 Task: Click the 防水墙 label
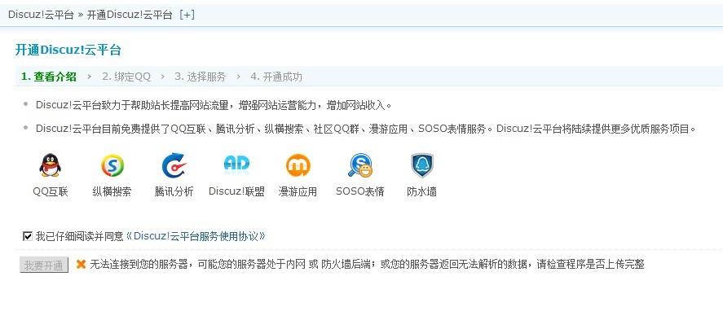(x=422, y=191)
